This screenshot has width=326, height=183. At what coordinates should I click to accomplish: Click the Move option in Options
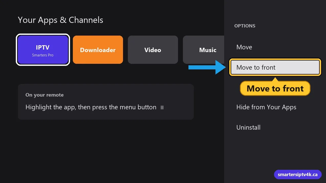pyautogui.click(x=244, y=47)
